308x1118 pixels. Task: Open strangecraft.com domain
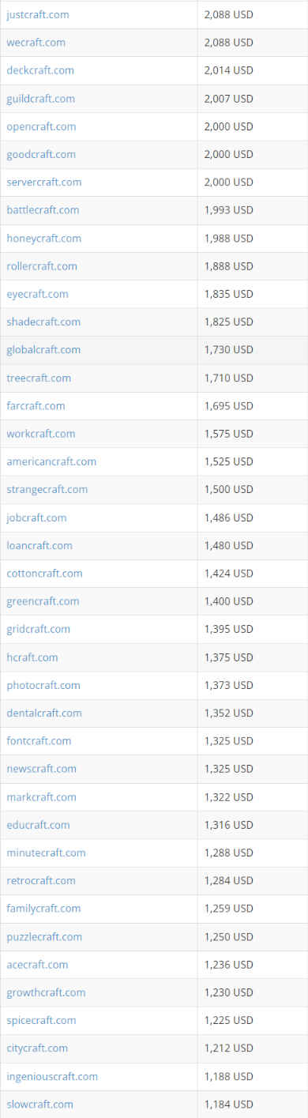pyautogui.click(x=47, y=490)
